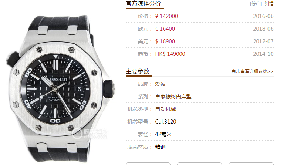Open the 自动机械 movement type link
This screenshot has height=165, width=283.
click(165, 109)
